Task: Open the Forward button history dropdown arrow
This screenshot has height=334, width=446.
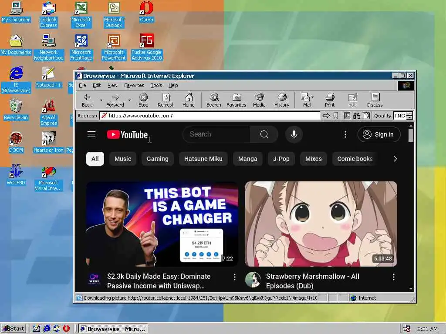Action: coord(130,100)
